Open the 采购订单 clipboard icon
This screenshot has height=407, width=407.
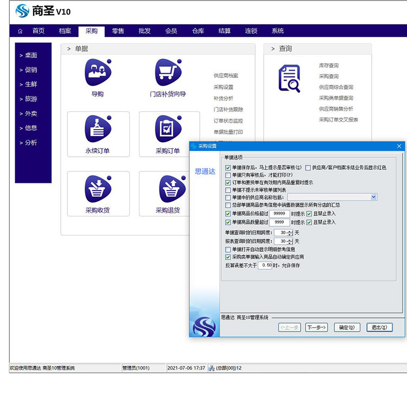pos(168,129)
